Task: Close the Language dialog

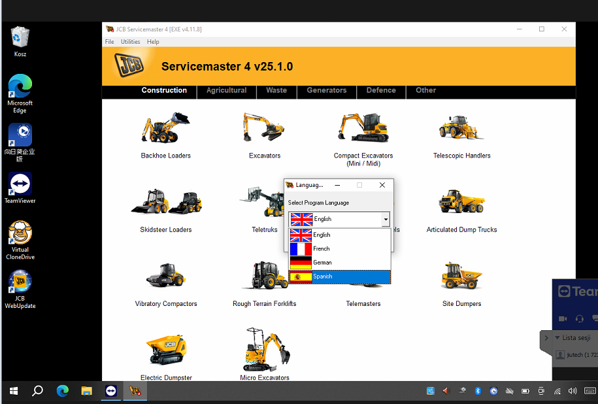Action: pyautogui.click(x=382, y=185)
